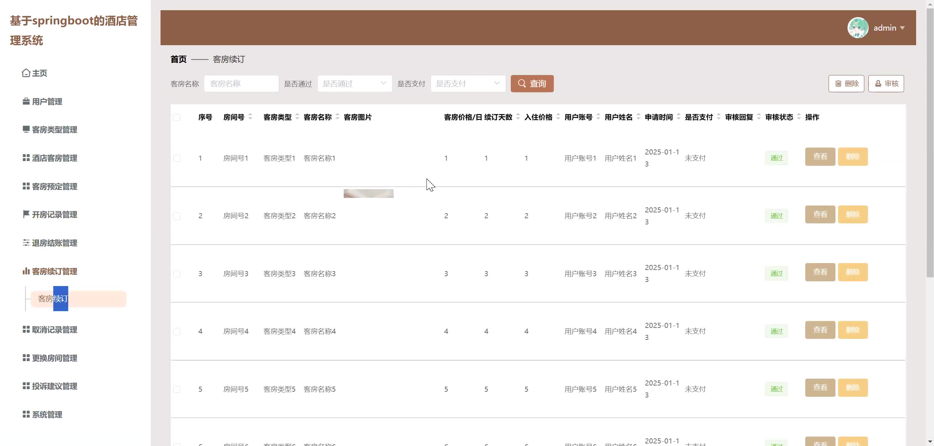
Task: Click the flag icon for 开房记录管理
Action: tap(26, 214)
